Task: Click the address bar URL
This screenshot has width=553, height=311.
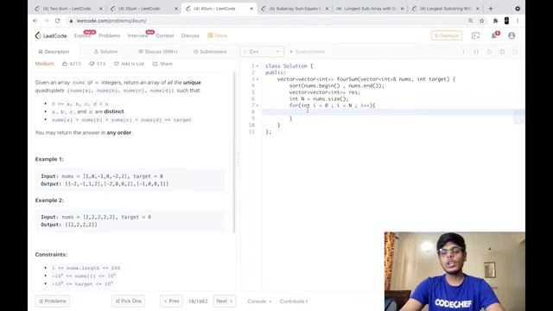Action: coord(111,21)
